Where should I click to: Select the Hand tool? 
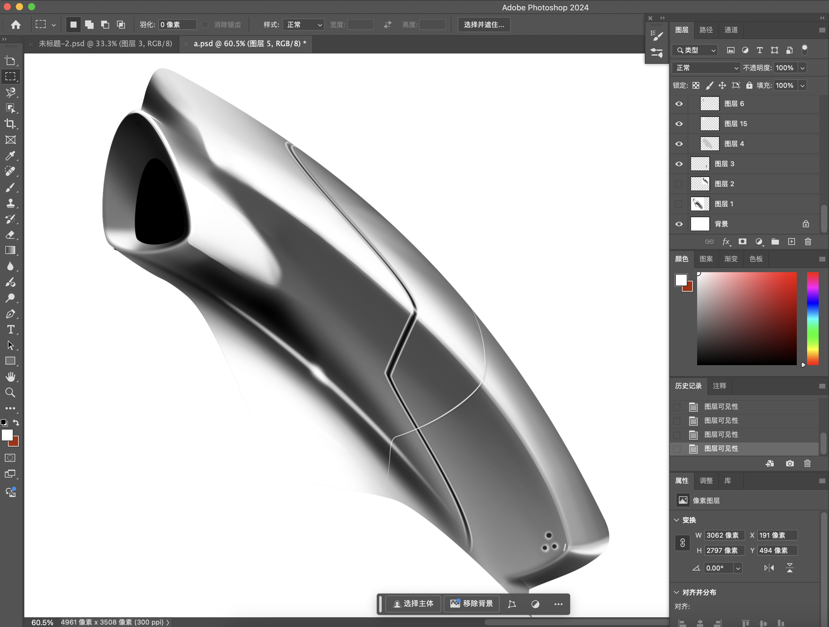point(10,376)
